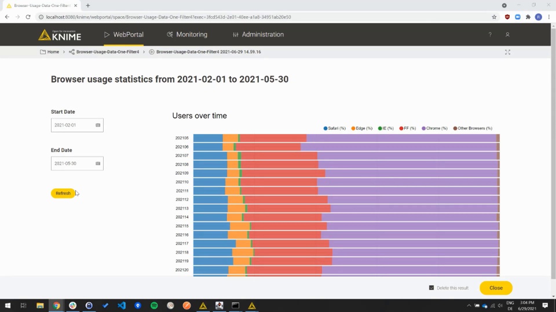556x312 pixels.
Task: Open the Task View taskbar icon
Action: click(x=23, y=305)
